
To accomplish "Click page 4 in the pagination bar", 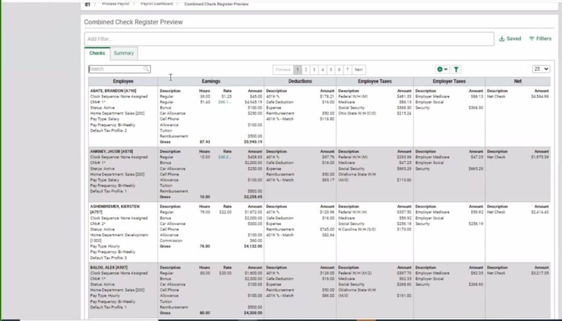I will pyautogui.click(x=322, y=70).
